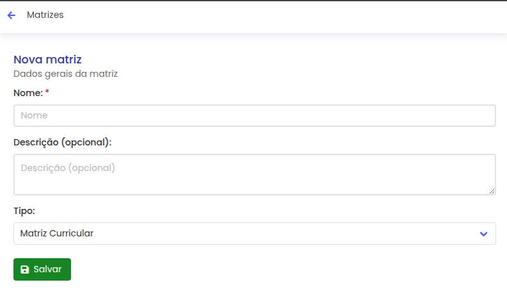Viewport: 507px width, 296px height.
Task: Go to Matrizes via header title
Action: point(45,15)
